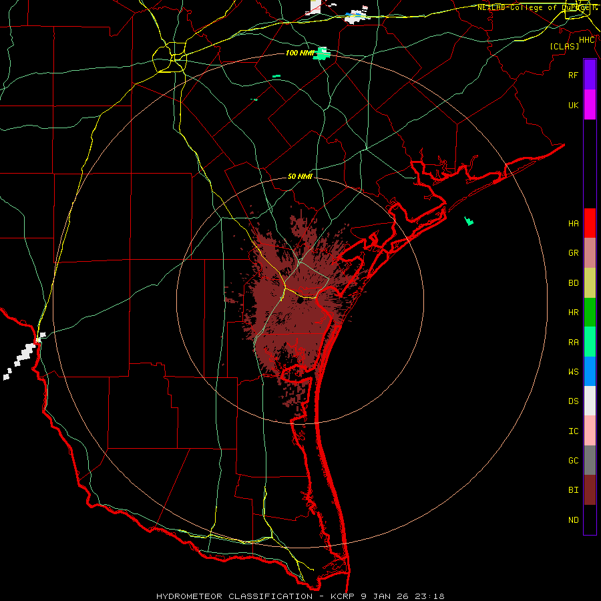601x601 pixels.
Task: Click the BI legend label
Action: click(x=573, y=490)
